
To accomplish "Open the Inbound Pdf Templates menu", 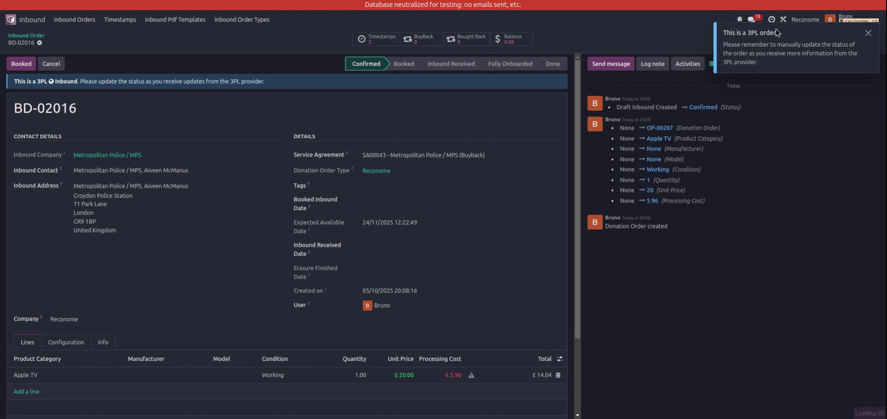I will click(x=175, y=19).
